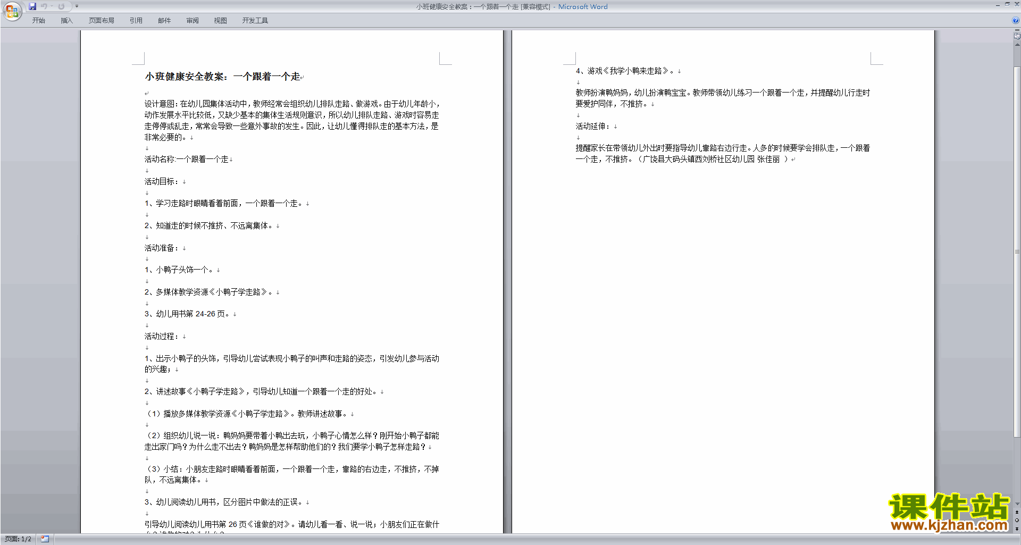The height and width of the screenshot is (545, 1021).
Task: Restore down the Word window
Action: 1007,4
